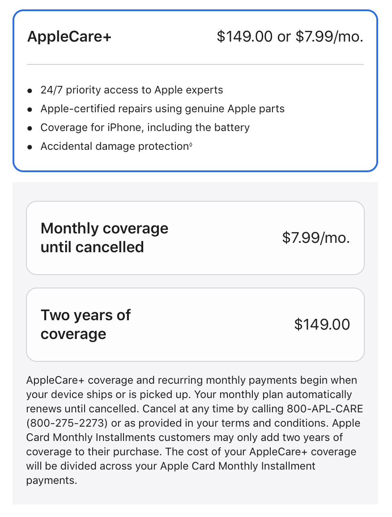Choose Two years of coverage option
The image size is (392, 517).
(x=195, y=325)
